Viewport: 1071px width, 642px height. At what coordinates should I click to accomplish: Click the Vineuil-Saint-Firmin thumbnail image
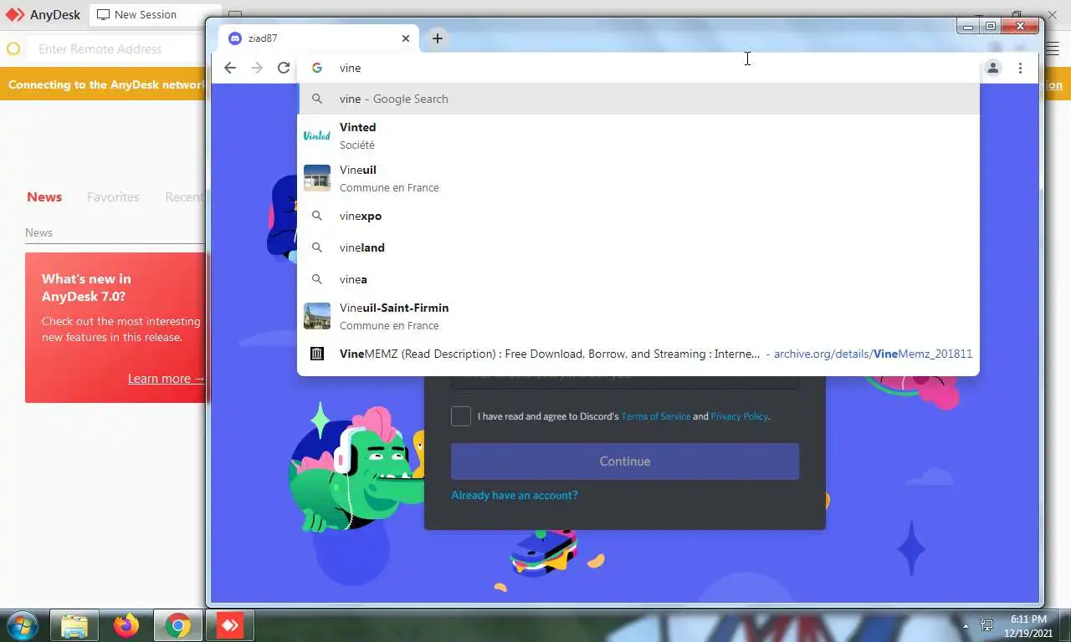coord(317,316)
